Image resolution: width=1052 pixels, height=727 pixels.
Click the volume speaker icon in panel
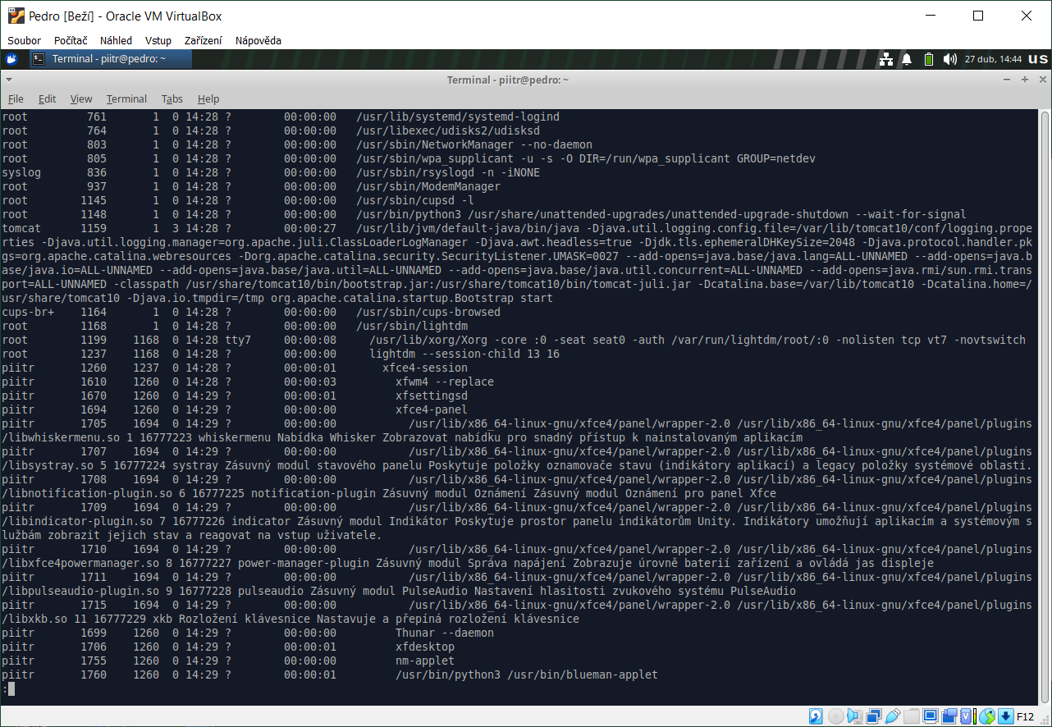tap(949, 59)
